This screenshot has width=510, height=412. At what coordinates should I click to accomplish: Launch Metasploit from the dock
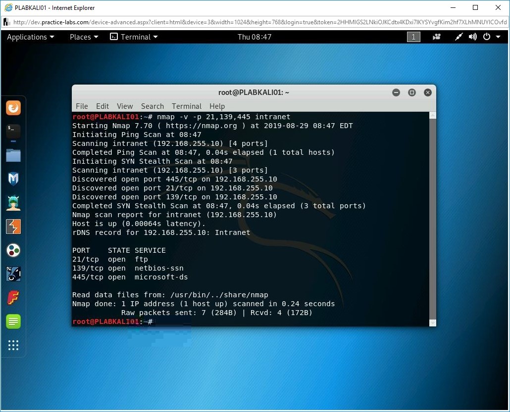click(x=13, y=179)
